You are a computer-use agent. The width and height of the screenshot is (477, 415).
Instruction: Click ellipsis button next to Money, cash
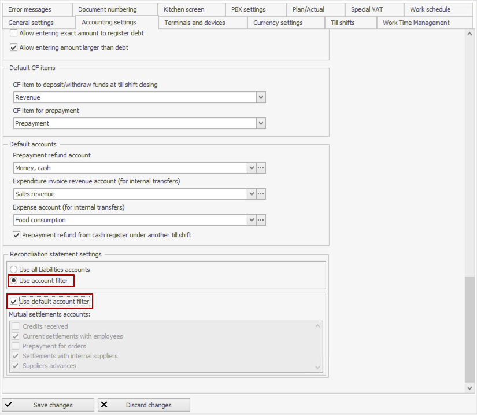(x=261, y=168)
